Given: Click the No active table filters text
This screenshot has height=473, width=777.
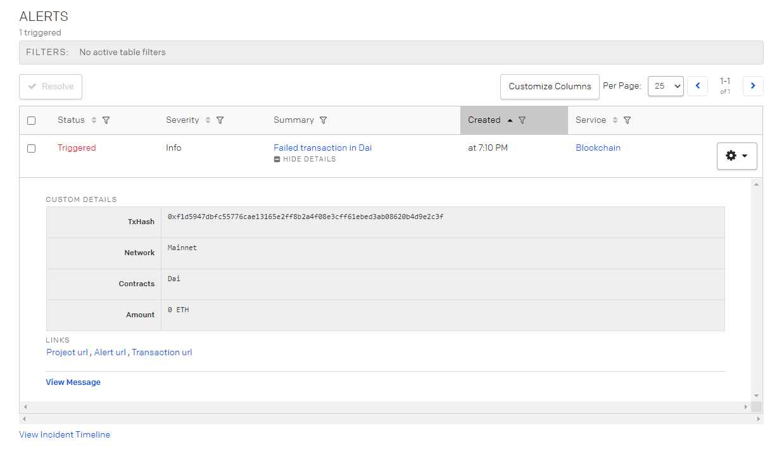Looking at the screenshot, I should [x=122, y=53].
